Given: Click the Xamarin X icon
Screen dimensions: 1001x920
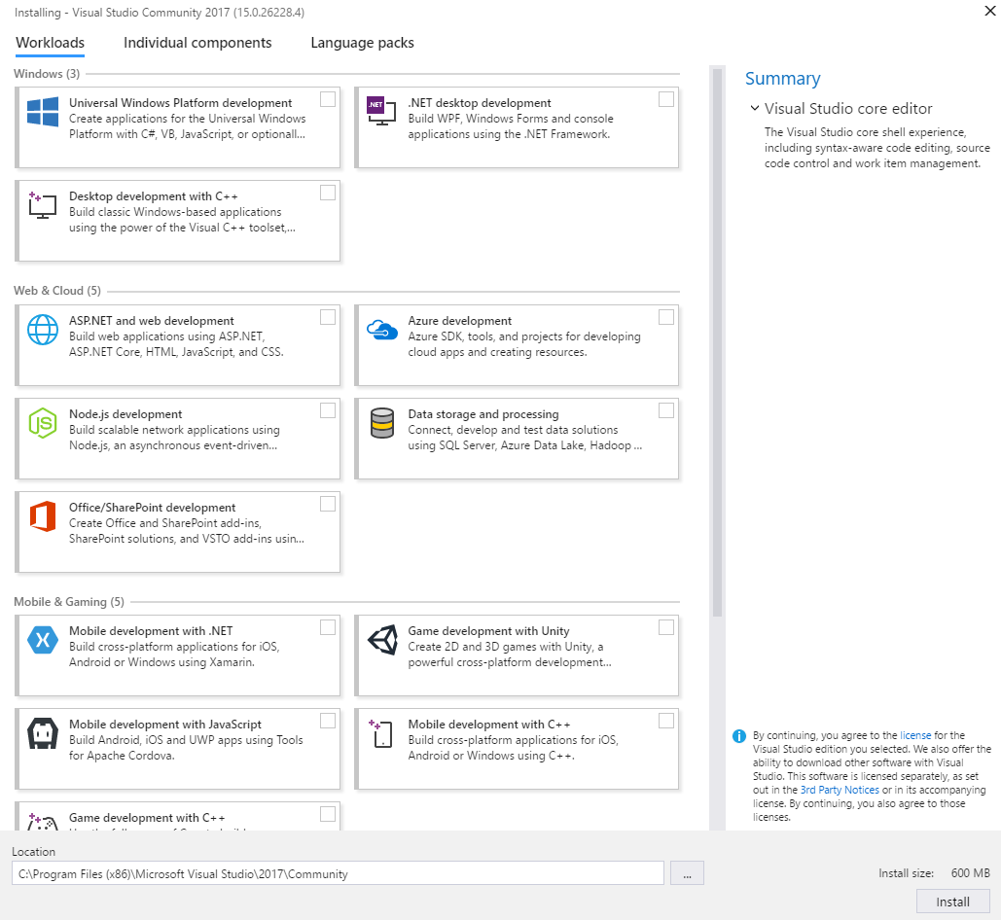Looking at the screenshot, I should pyautogui.click(x=43, y=639).
